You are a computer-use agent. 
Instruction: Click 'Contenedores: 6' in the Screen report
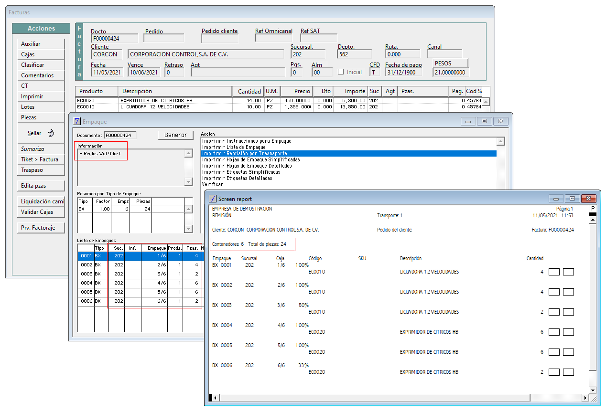pyautogui.click(x=228, y=244)
